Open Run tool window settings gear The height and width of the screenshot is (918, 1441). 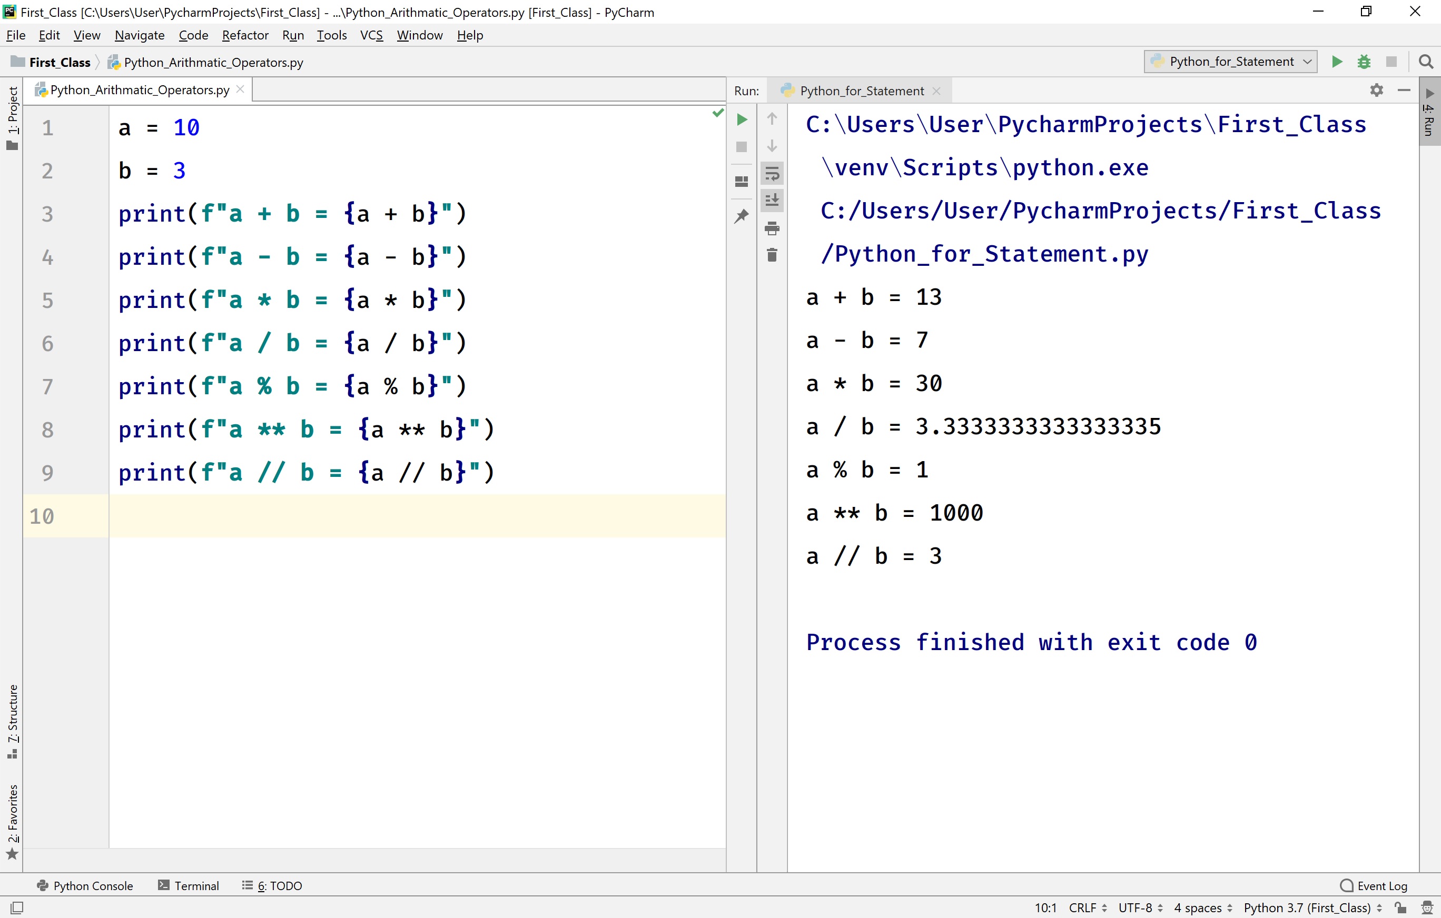click(x=1377, y=91)
